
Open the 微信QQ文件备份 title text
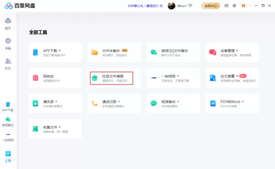pyautogui.click(x=175, y=51)
